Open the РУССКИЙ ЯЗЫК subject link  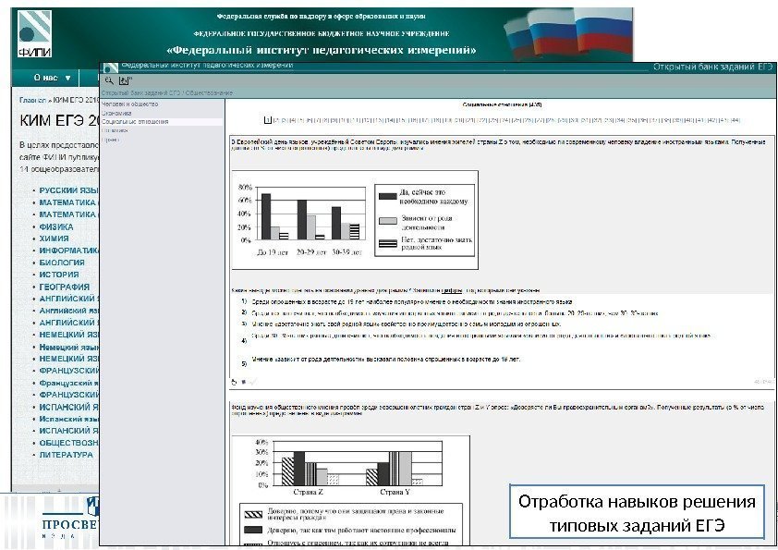click(68, 190)
